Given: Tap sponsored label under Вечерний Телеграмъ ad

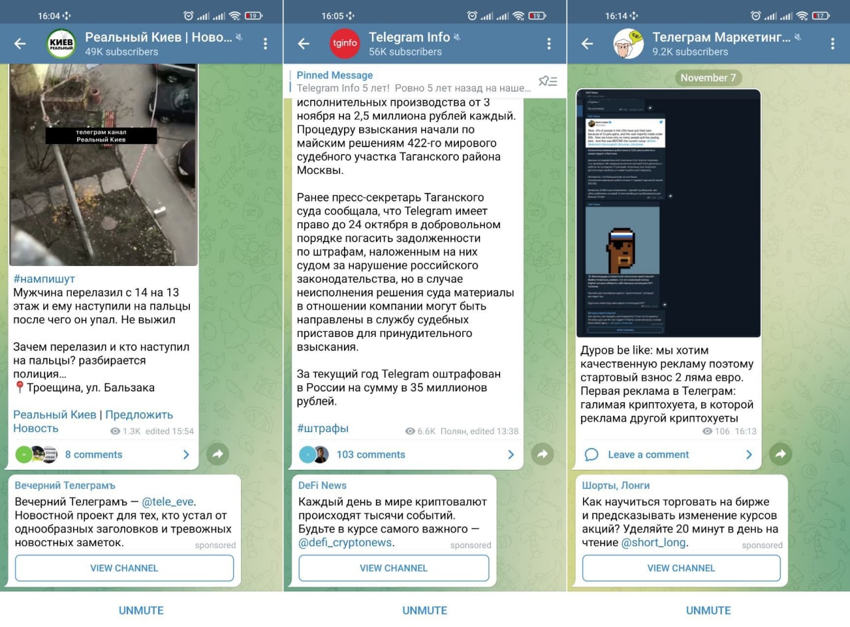Looking at the screenshot, I should [x=215, y=545].
